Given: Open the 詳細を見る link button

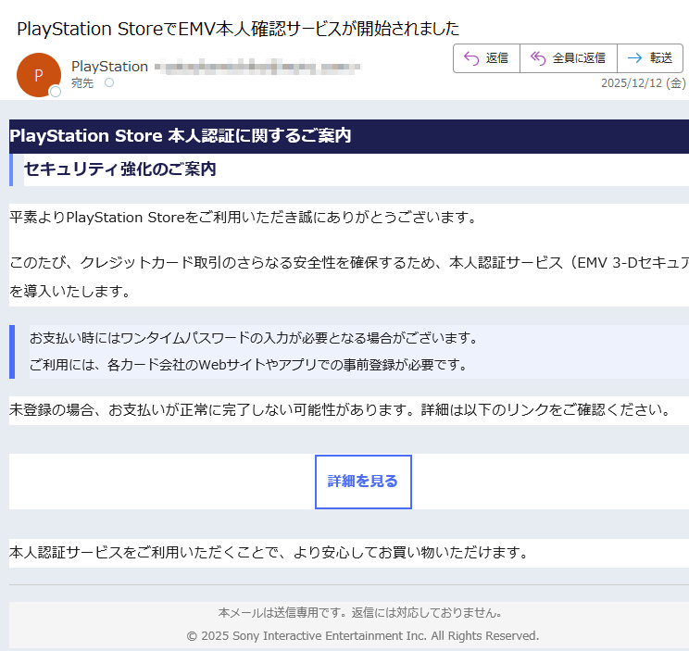Looking at the screenshot, I should tap(363, 482).
